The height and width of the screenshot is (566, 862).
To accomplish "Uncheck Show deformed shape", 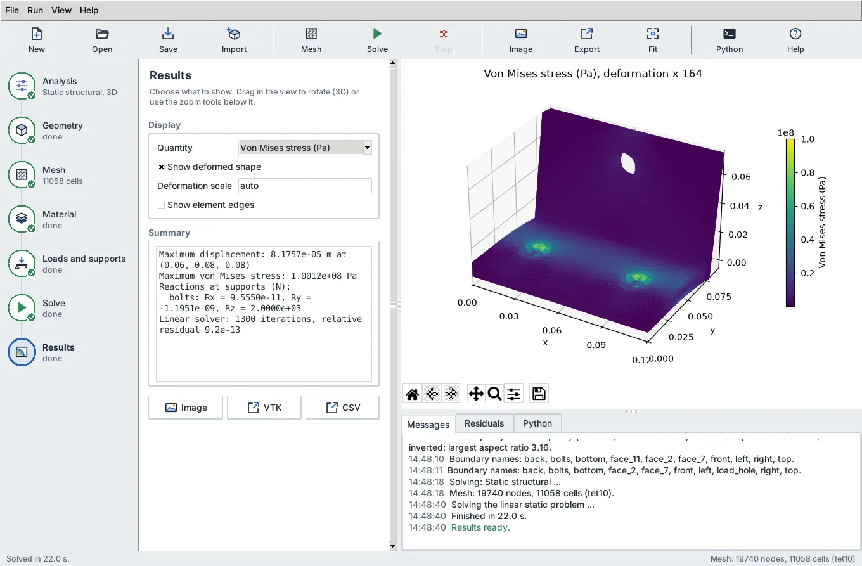I will (x=161, y=167).
